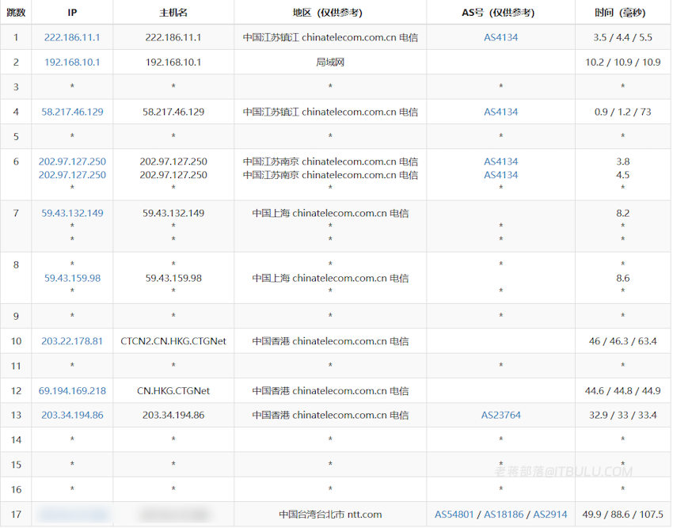673x528 pixels.
Task: Open IP link 58.217.46.129
Action: pos(72,112)
